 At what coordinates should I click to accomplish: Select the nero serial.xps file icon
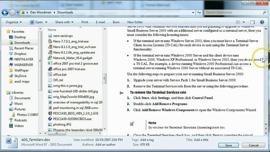point(50,35)
